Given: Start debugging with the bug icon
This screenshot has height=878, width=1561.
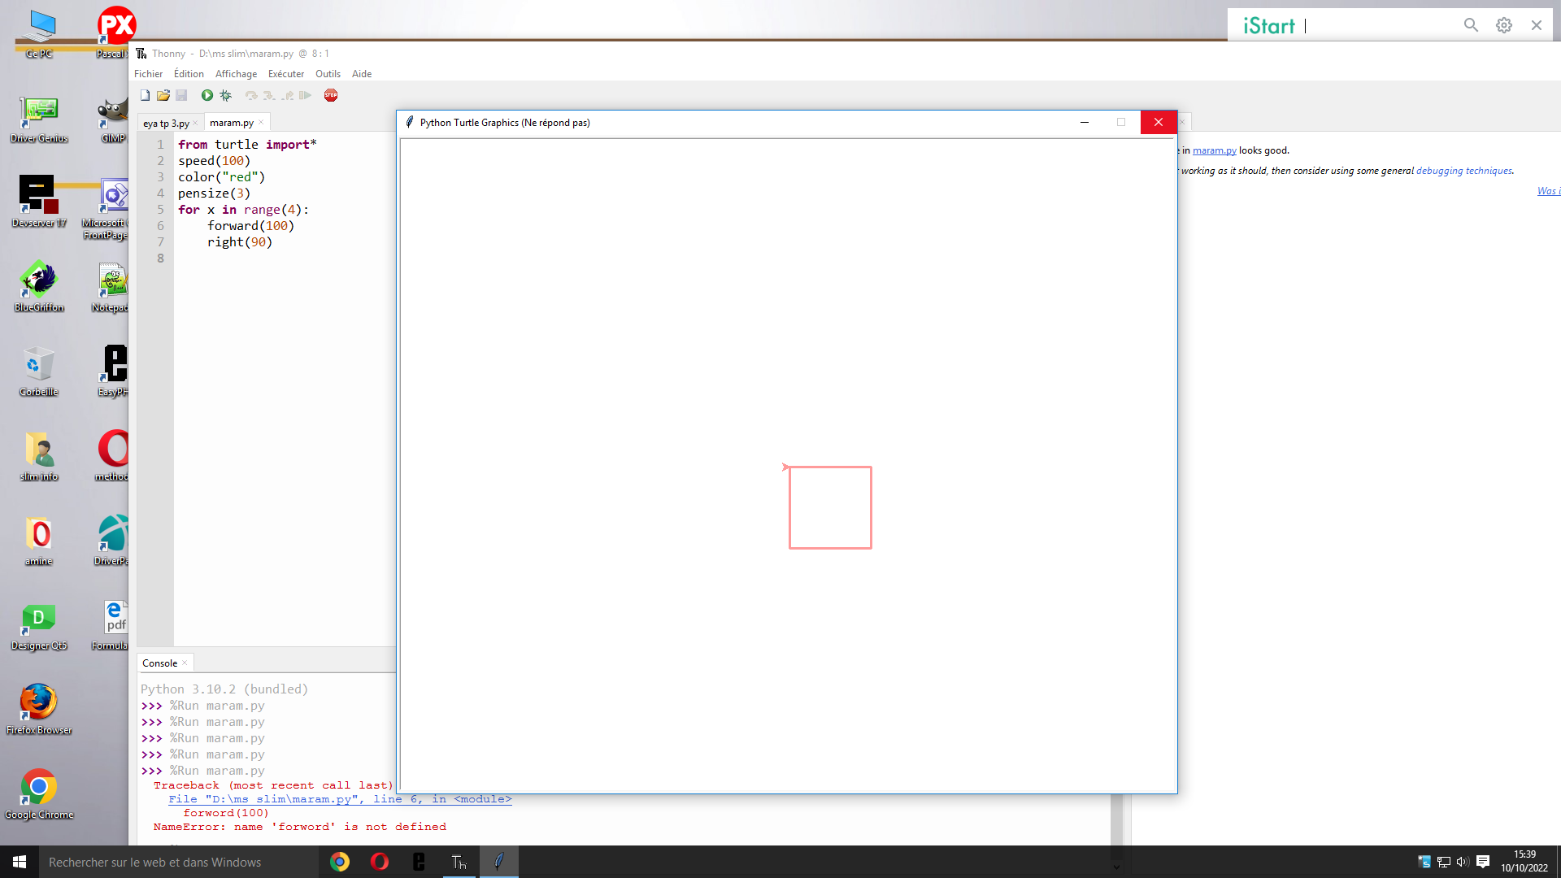Looking at the screenshot, I should pyautogui.click(x=226, y=95).
